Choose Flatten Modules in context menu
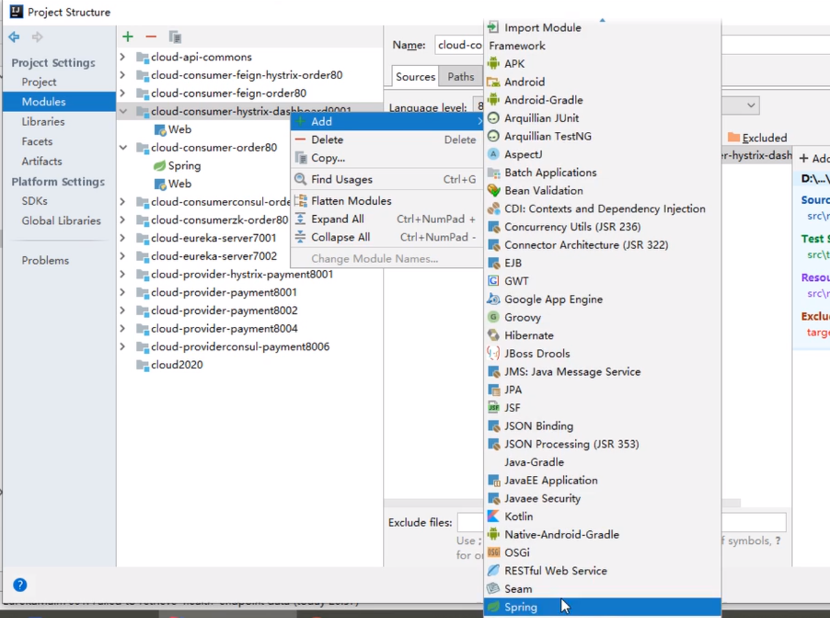 [x=386, y=200]
